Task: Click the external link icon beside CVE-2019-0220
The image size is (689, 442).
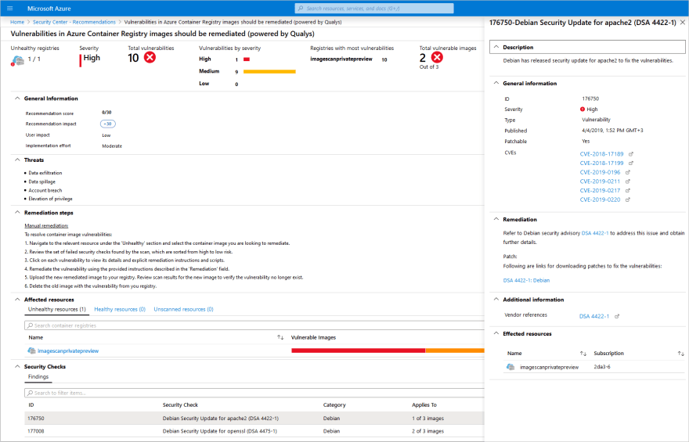Action: coord(627,199)
